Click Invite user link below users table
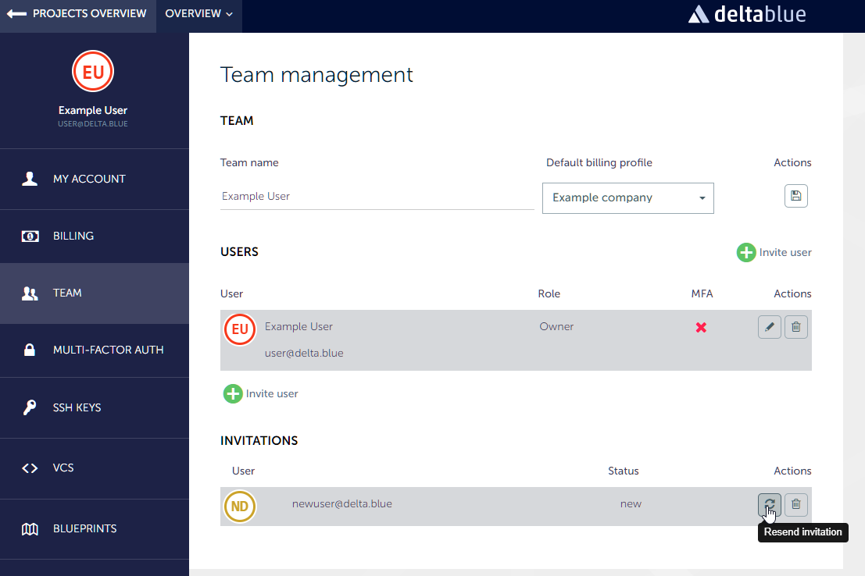Screen dimensions: 865x576 click(270, 393)
